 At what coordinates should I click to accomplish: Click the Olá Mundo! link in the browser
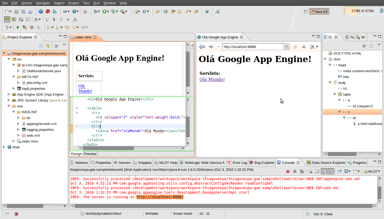pyautogui.click(x=212, y=79)
